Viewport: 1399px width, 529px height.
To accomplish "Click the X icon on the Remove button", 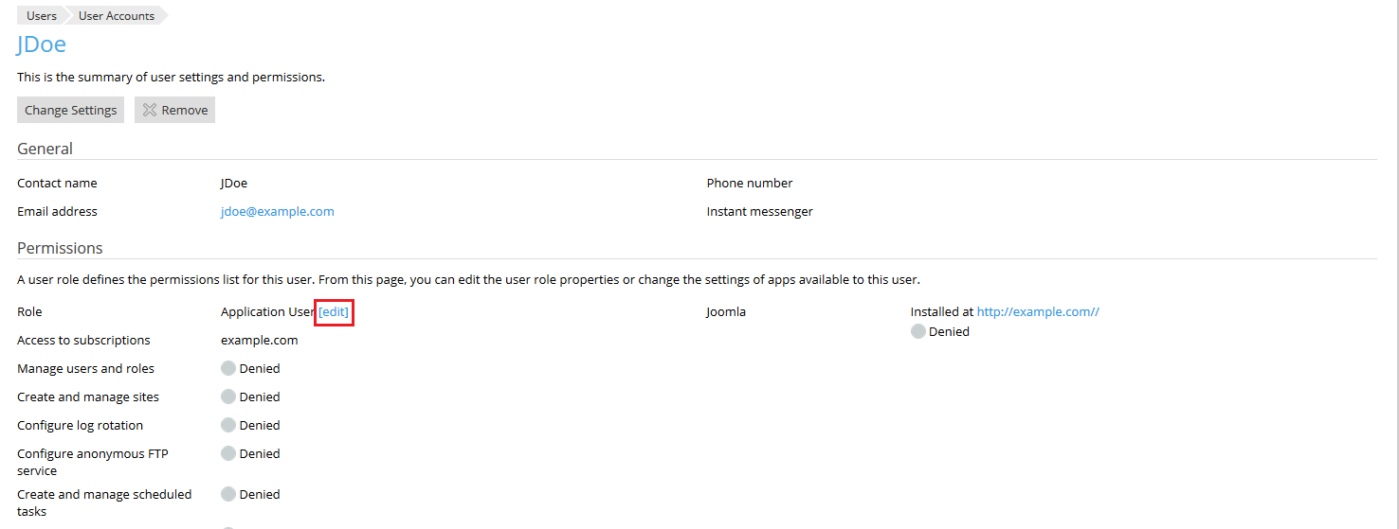I will pyautogui.click(x=150, y=110).
